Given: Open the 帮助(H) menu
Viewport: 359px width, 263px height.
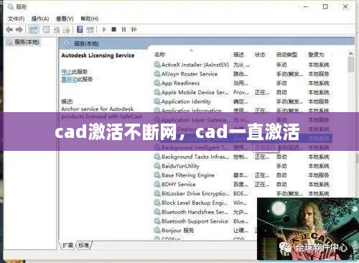Looking at the screenshot, I should tap(90, 19).
